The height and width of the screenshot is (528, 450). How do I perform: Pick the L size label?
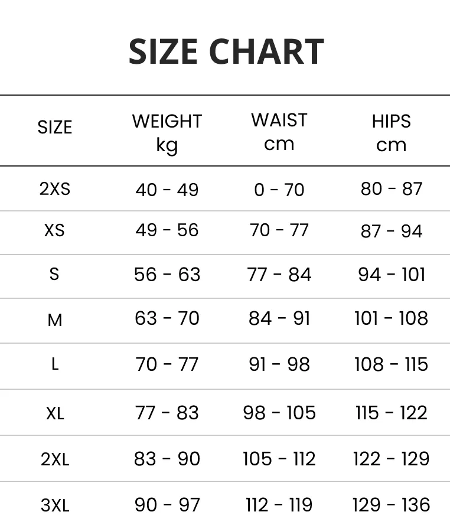[x=54, y=364]
